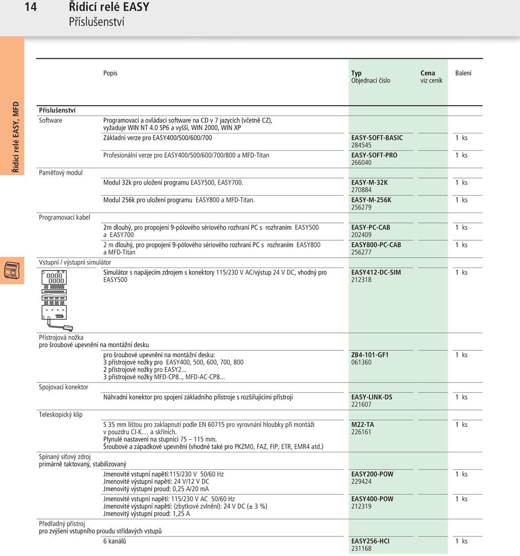Click 'Modul 256k pro uložení programu' description
The height and width of the screenshot is (556, 520).
(x=179, y=200)
